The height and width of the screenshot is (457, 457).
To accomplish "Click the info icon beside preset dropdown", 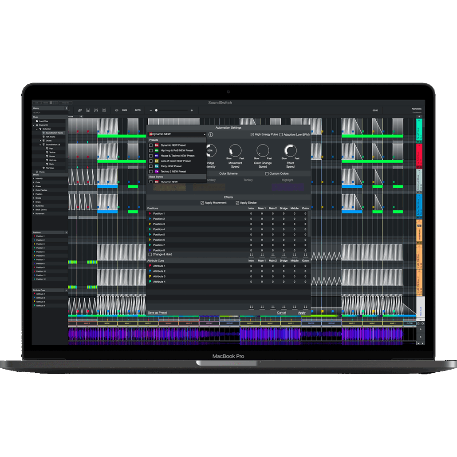I will 211,134.
